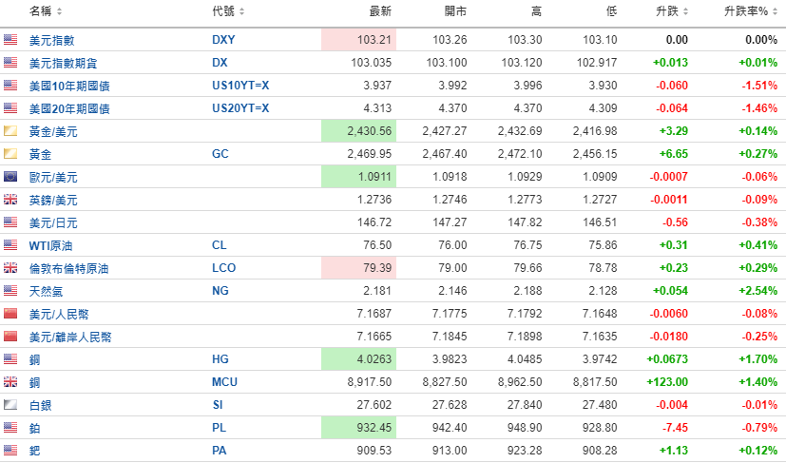Click the US flag in the 鈀 row
The height and width of the screenshot is (463, 786).
pyautogui.click(x=10, y=451)
